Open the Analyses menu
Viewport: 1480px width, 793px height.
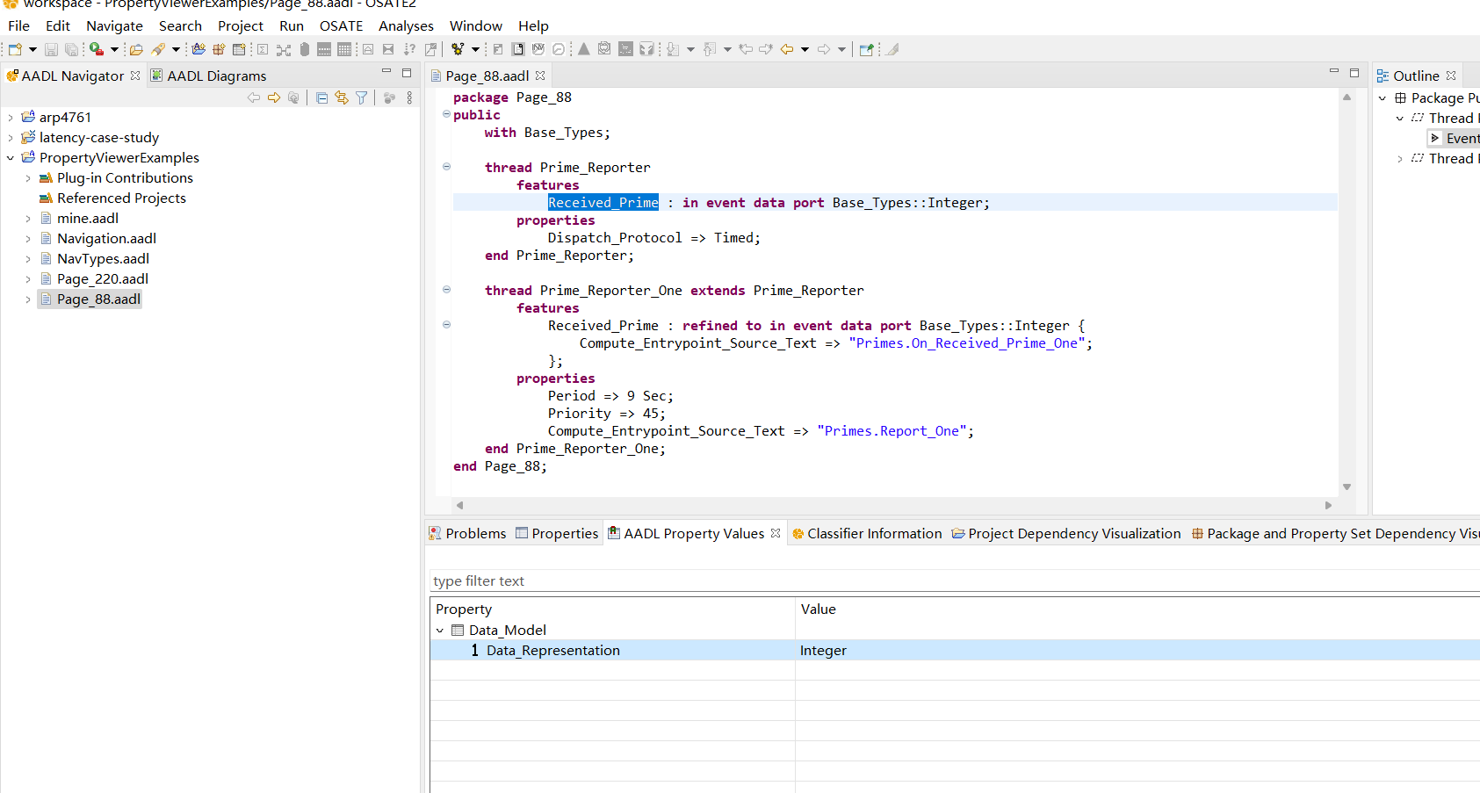(406, 25)
